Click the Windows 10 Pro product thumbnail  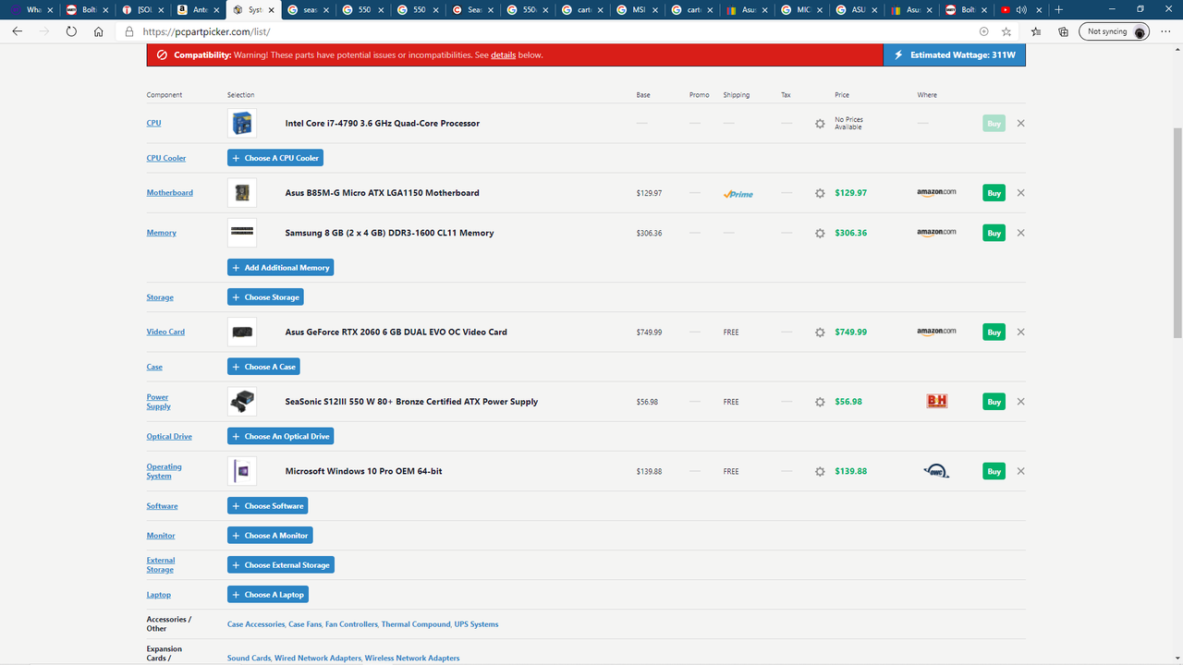tap(242, 471)
